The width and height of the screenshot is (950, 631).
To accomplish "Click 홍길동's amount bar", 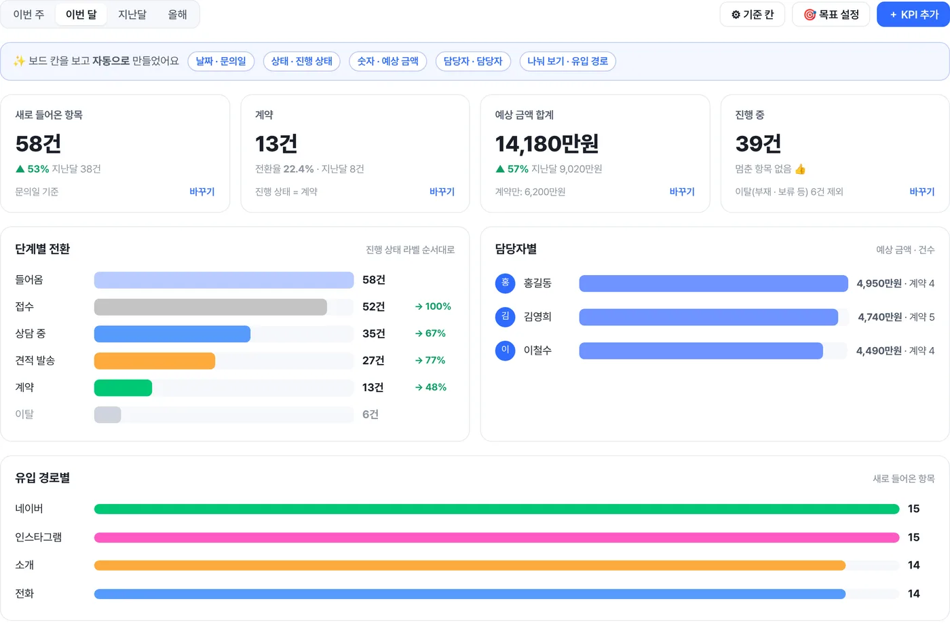I will pyautogui.click(x=713, y=283).
